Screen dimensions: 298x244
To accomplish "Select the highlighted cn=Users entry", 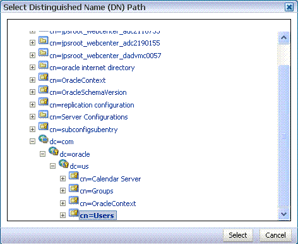I will [98, 216].
